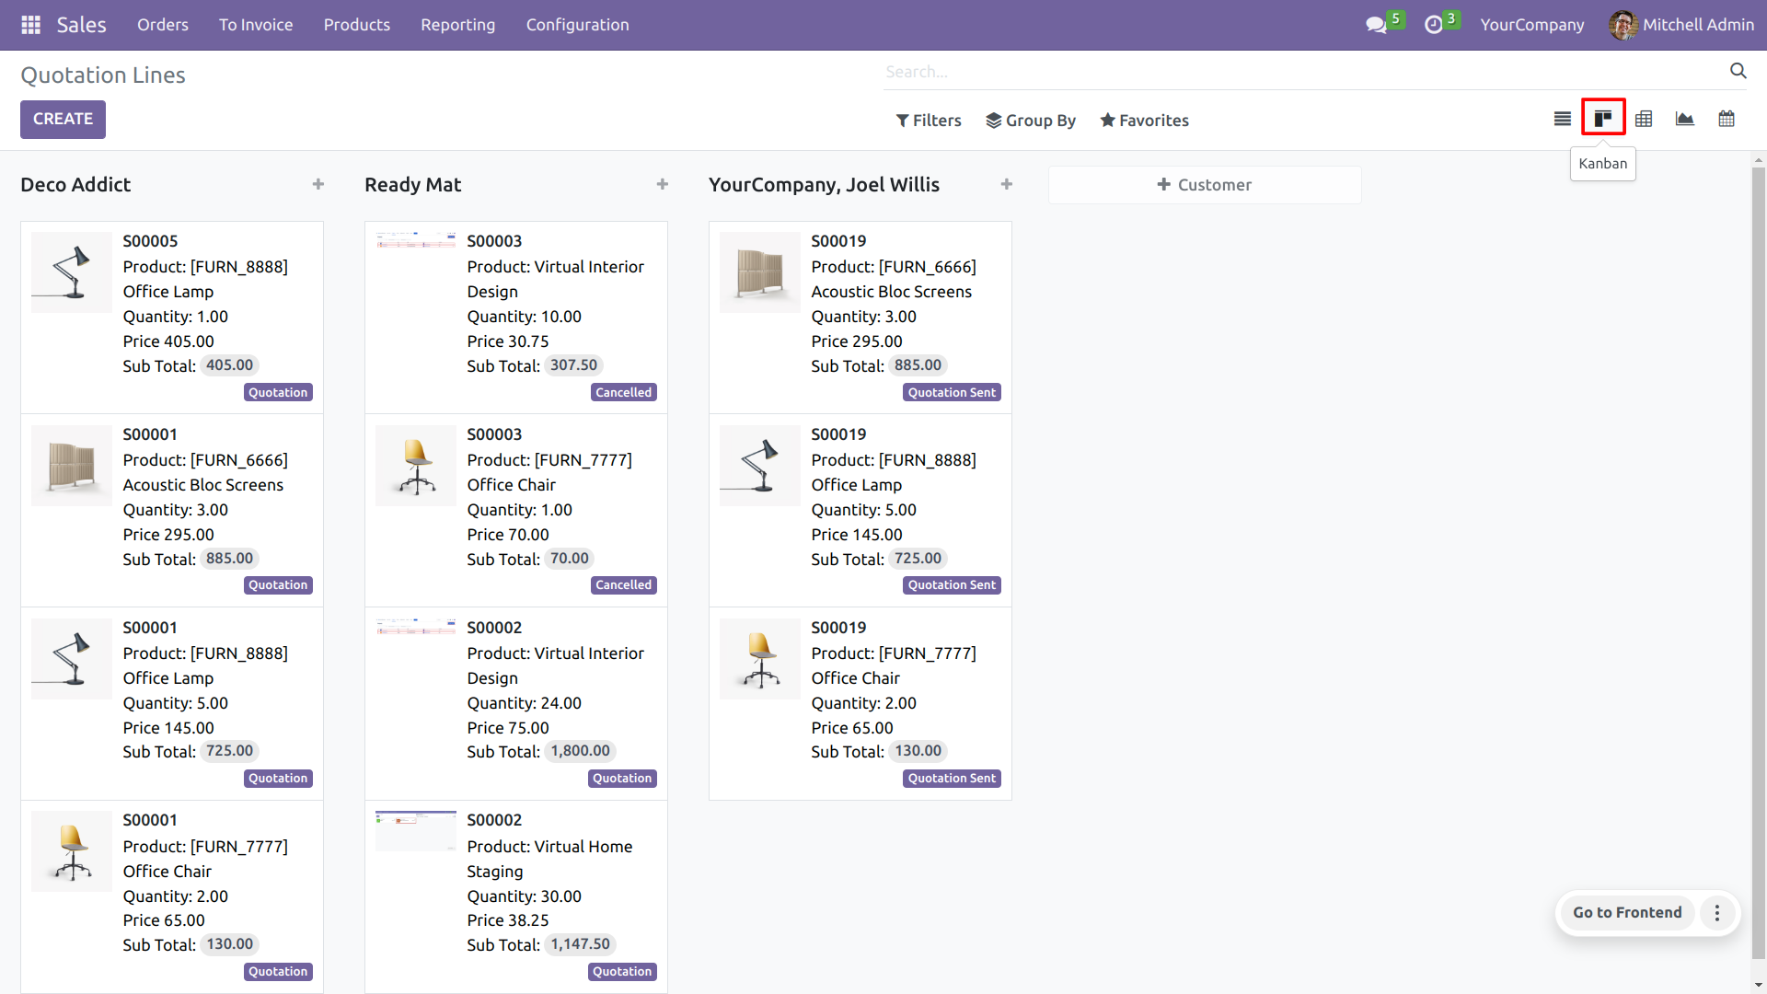Switch to list view icon
Screen dimensions: 1767x994
pyautogui.click(x=1562, y=119)
